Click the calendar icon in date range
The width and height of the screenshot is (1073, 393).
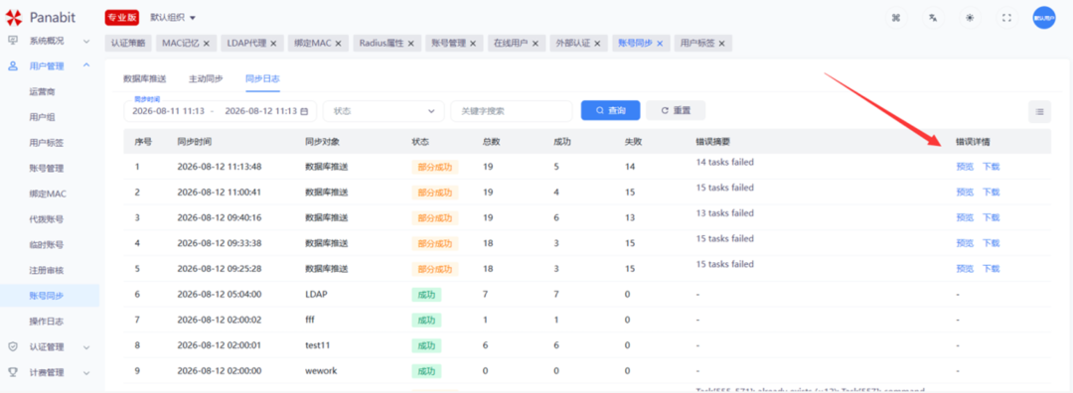tap(304, 111)
